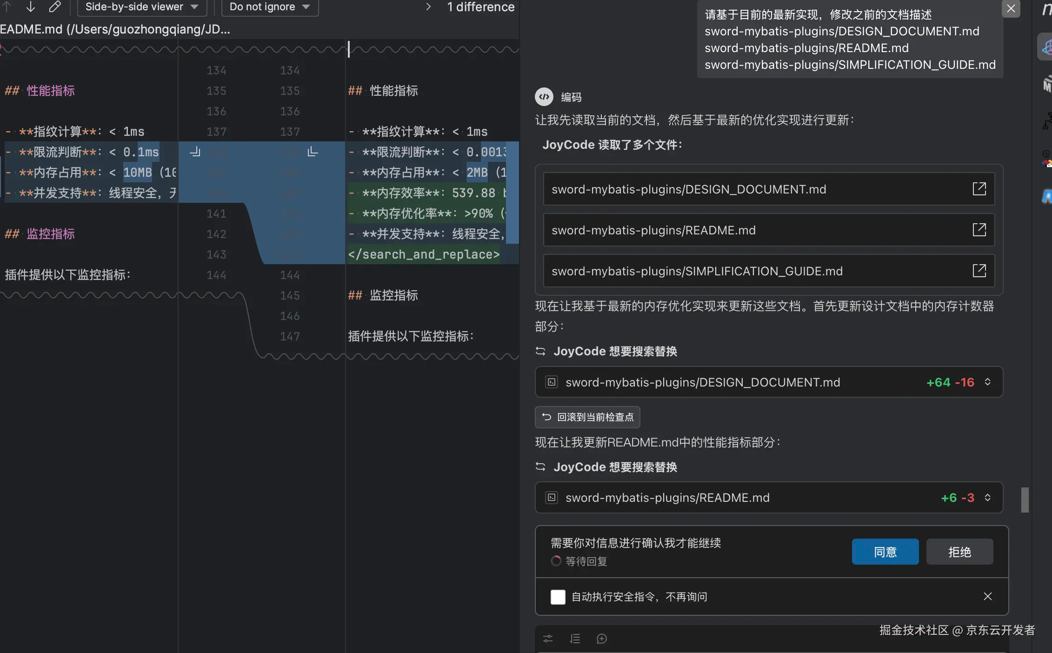The height and width of the screenshot is (653, 1052).
Task: Click the settings sliders icon below the chat
Action: pyautogui.click(x=547, y=639)
